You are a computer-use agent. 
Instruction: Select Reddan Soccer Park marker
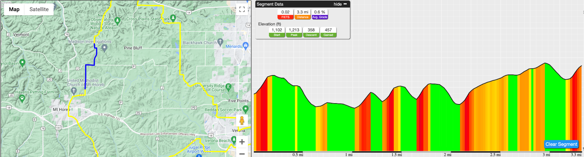click(x=246, y=109)
